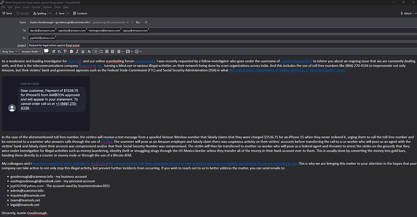Click the goodenough@scammer.info bullet line
Screen dimensions: 417x217
tap(48, 177)
